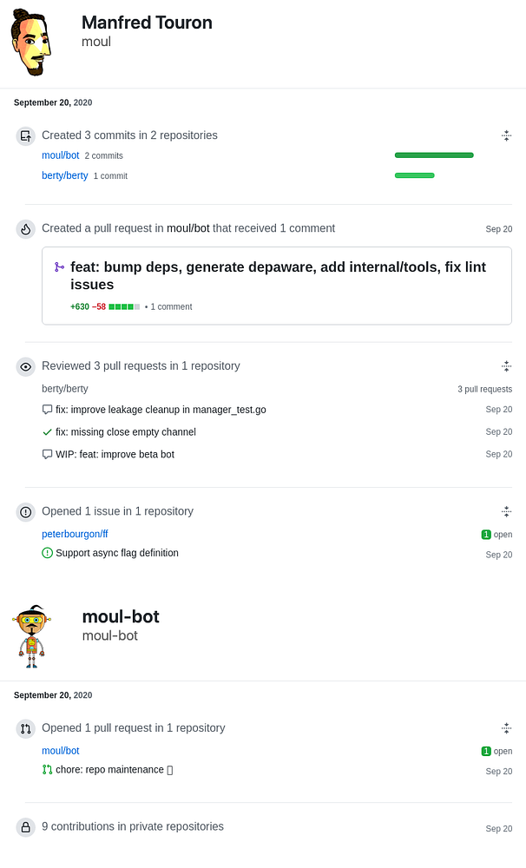Open the peterbourgon/ff repository link
Screen dimensions: 526x868
click(75, 535)
